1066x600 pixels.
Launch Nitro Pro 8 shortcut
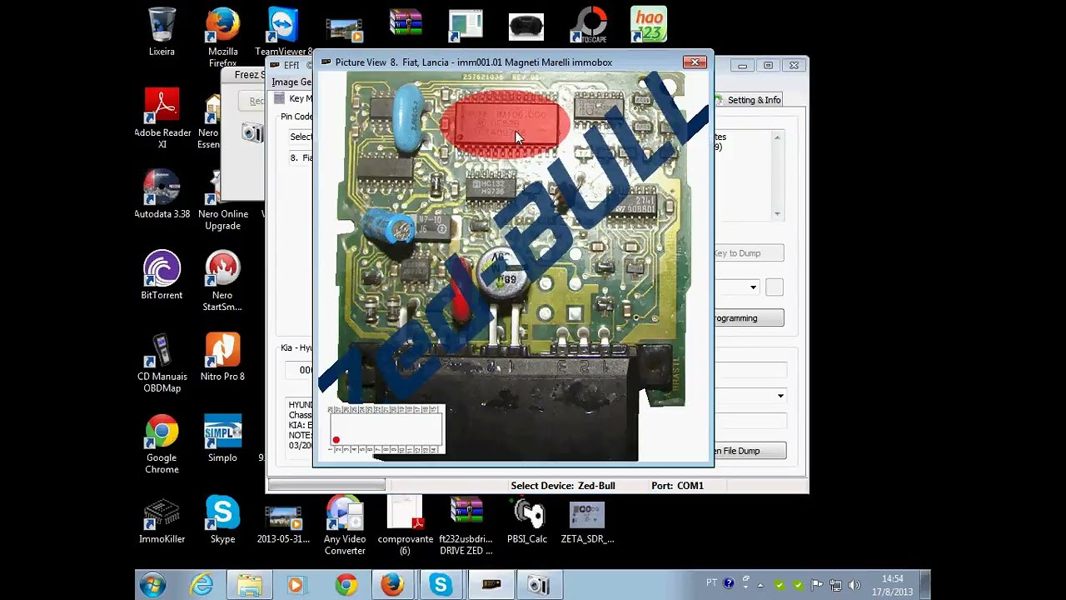[x=222, y=357]
